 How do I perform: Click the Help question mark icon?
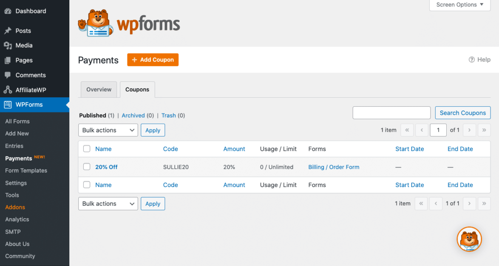[472, 60]
